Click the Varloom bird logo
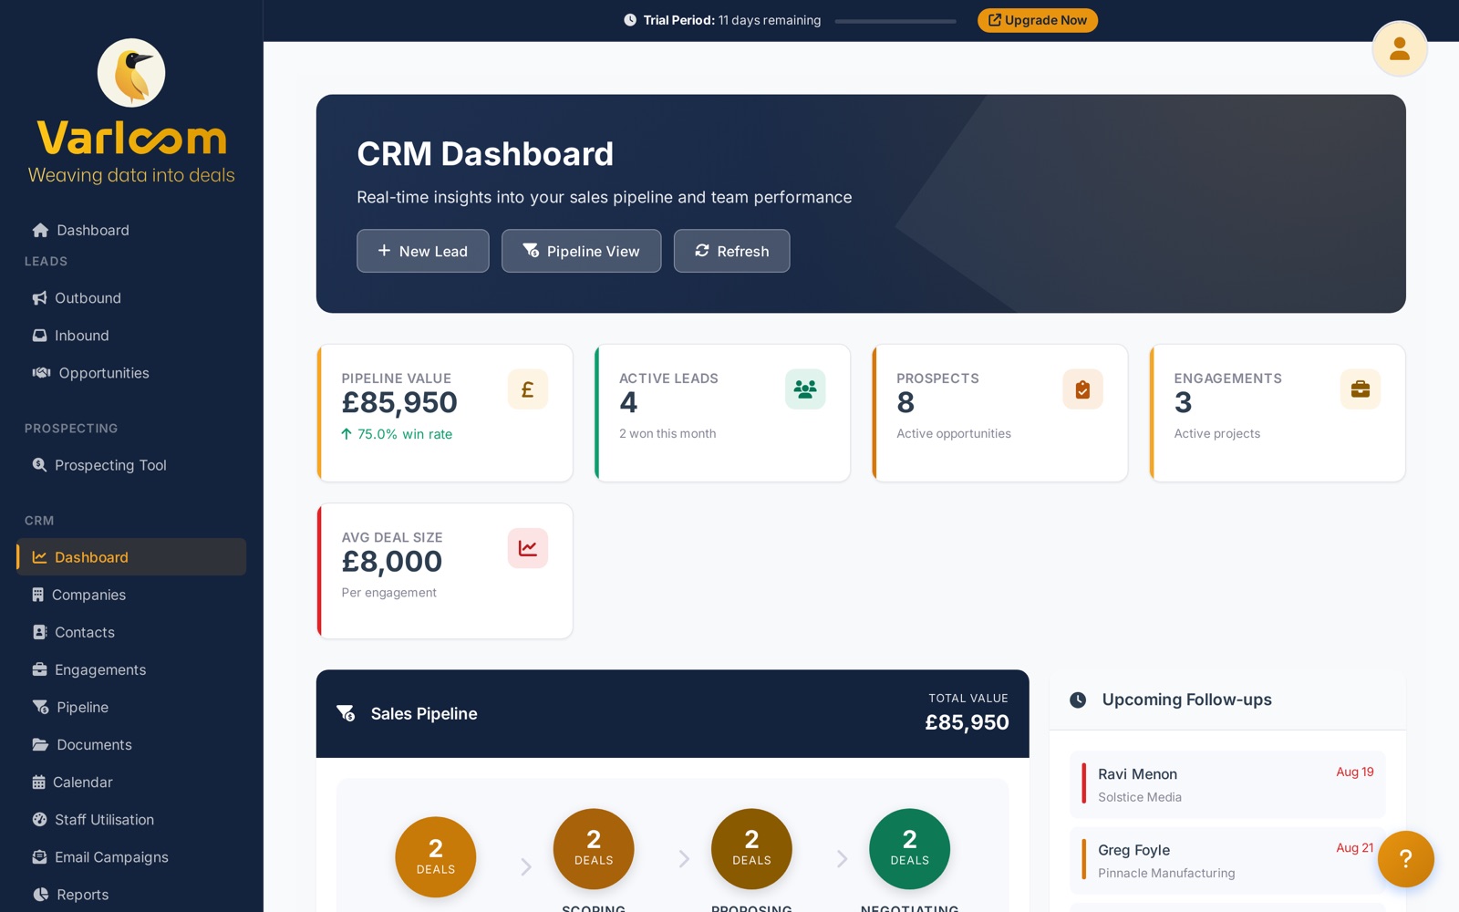This screenshot has height=912, width=1459. 131,73
